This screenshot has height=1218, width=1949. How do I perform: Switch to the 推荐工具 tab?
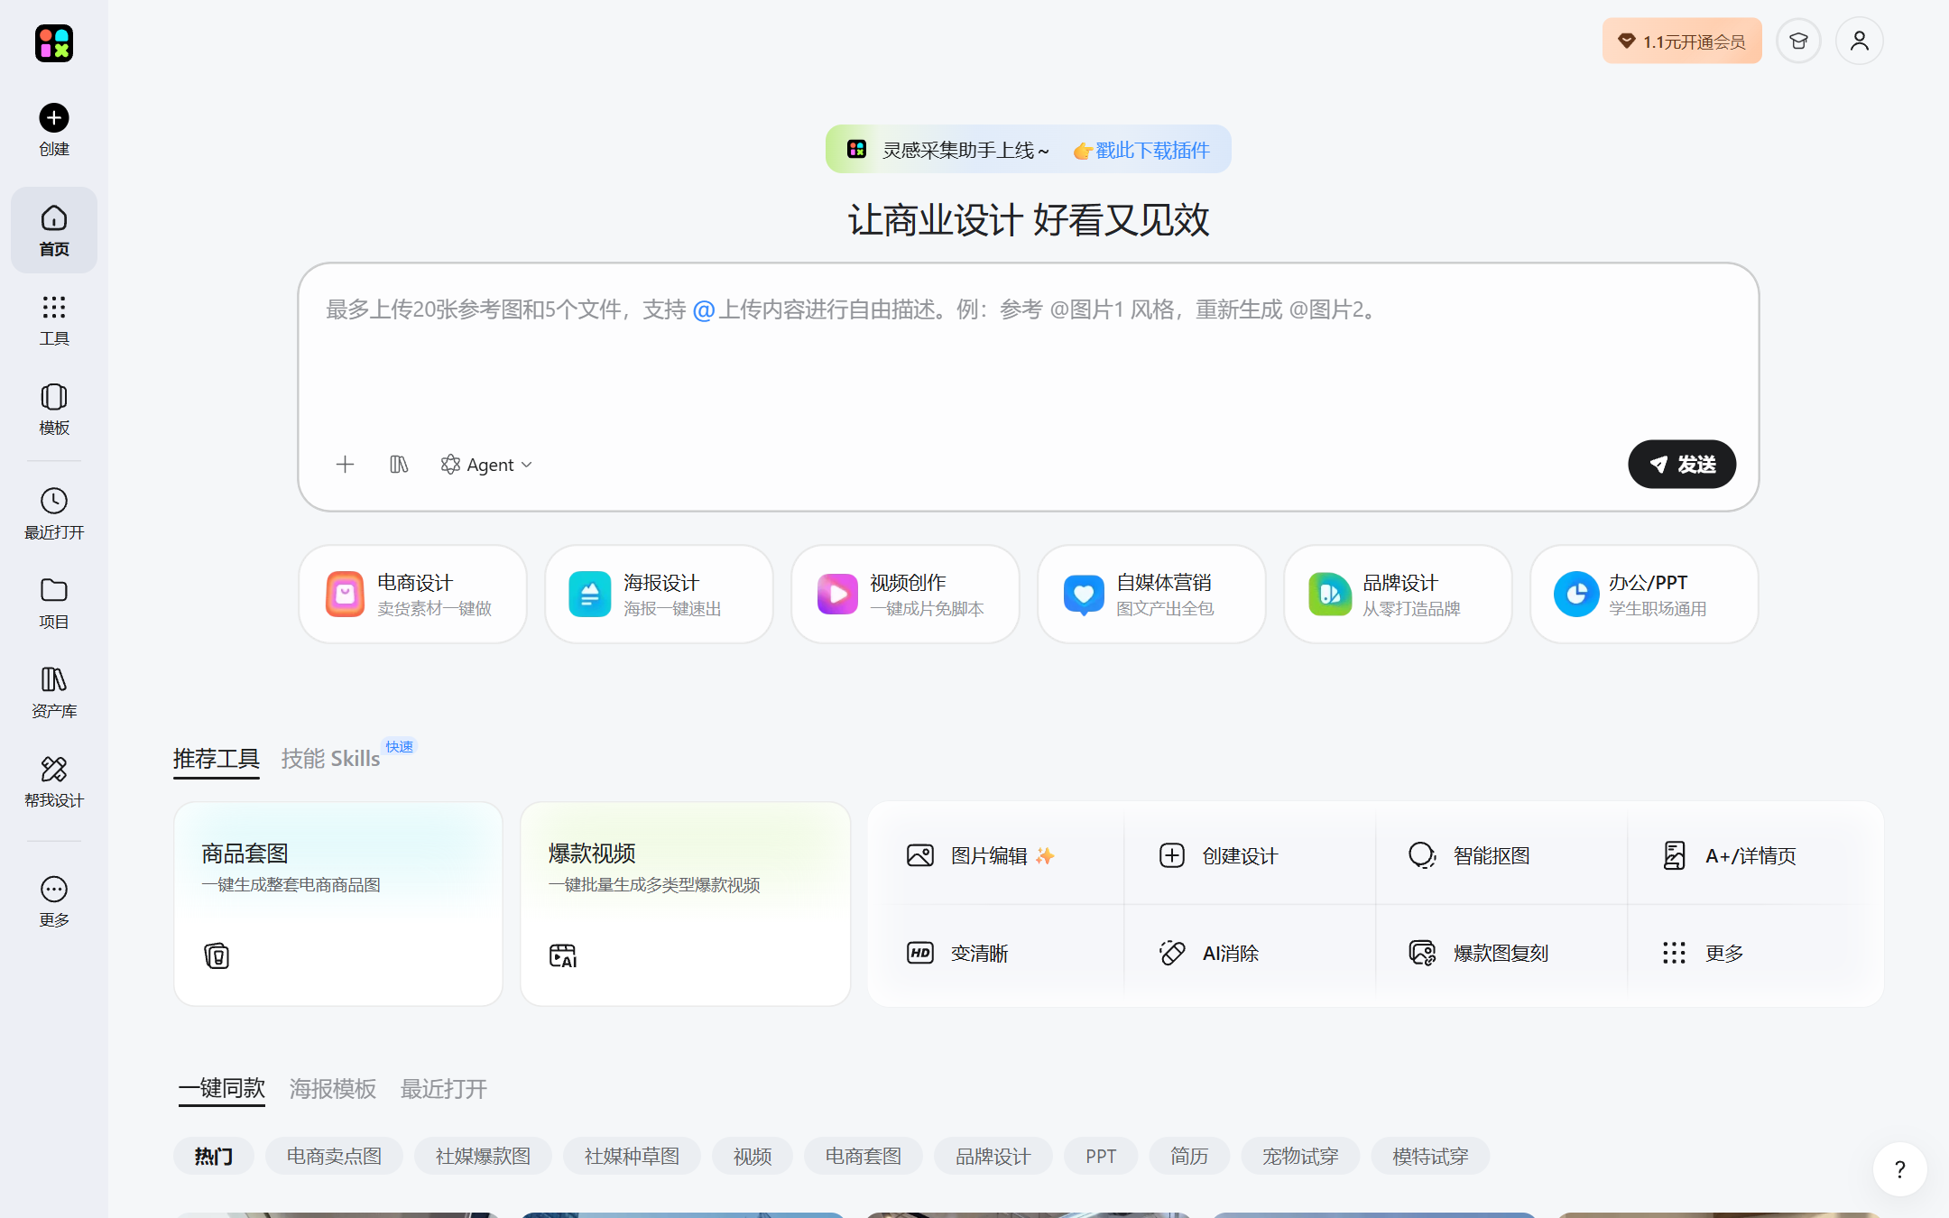click(217, 759)
